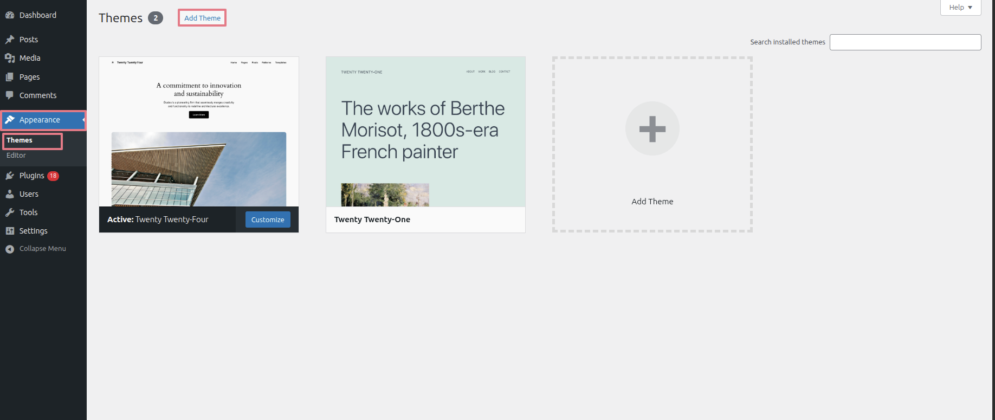Click the Users person icon
The height and width of the screenshot is (420, 995).
pyautogui.click(x=10, y=194)
